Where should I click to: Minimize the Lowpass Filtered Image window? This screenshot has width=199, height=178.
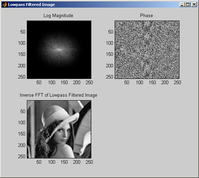[x=182, y=5]
